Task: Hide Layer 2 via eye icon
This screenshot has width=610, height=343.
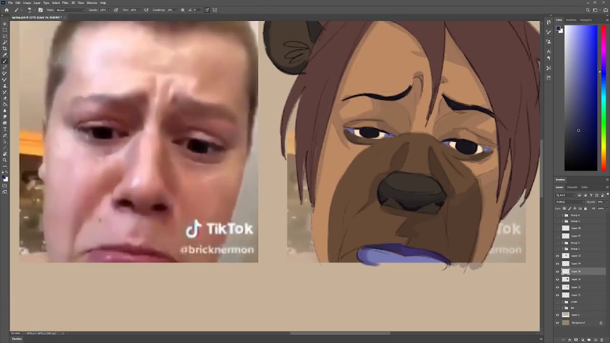Action: point(558,315)
